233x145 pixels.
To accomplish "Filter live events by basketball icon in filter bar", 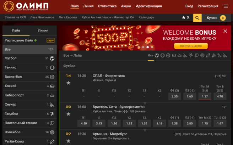I will [x=168, y=55].
